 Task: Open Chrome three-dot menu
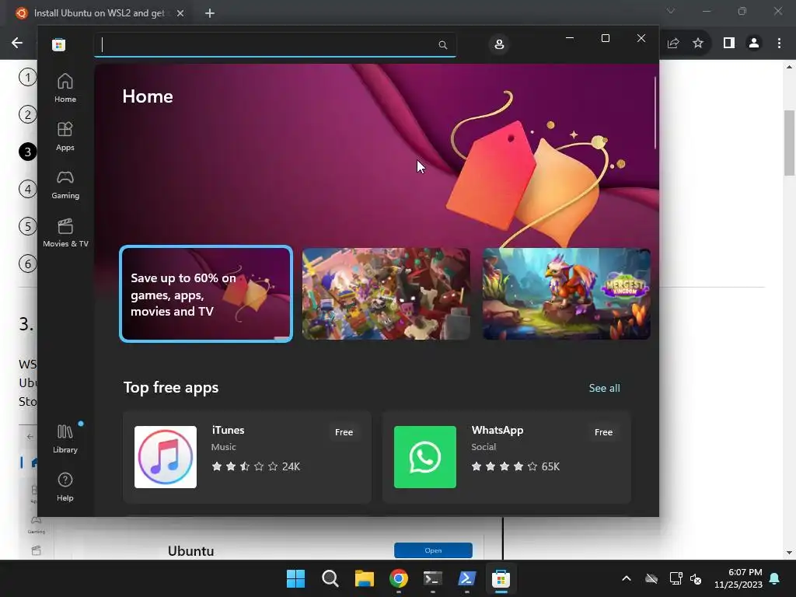click(779, 44)
